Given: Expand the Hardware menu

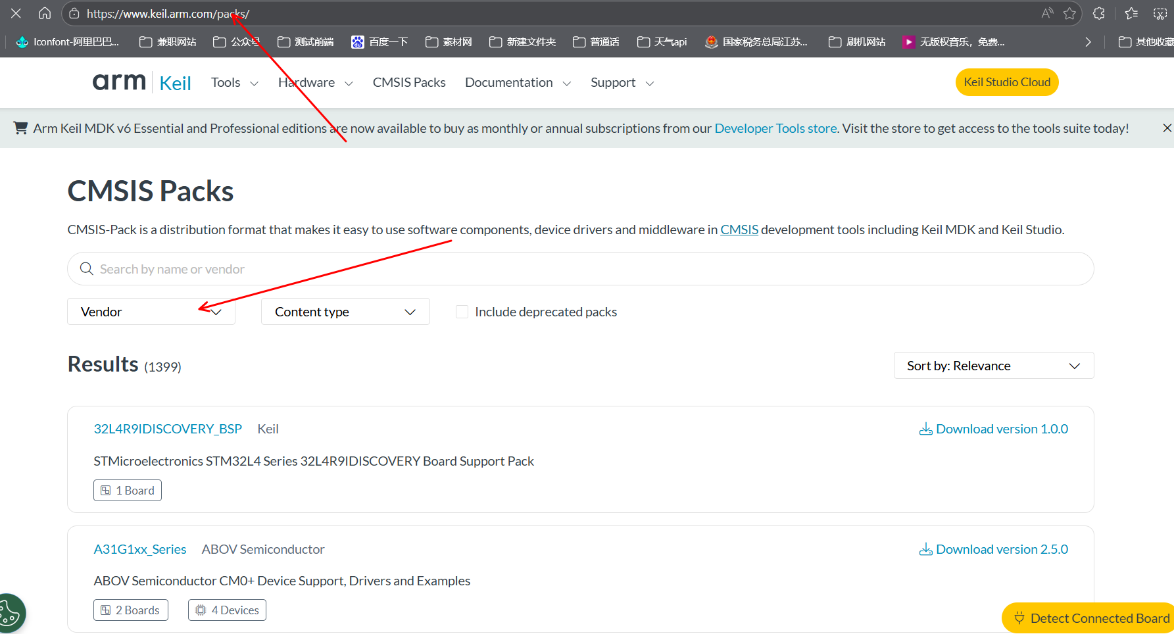Looking at the screenshot, I should tap(316, 82).
